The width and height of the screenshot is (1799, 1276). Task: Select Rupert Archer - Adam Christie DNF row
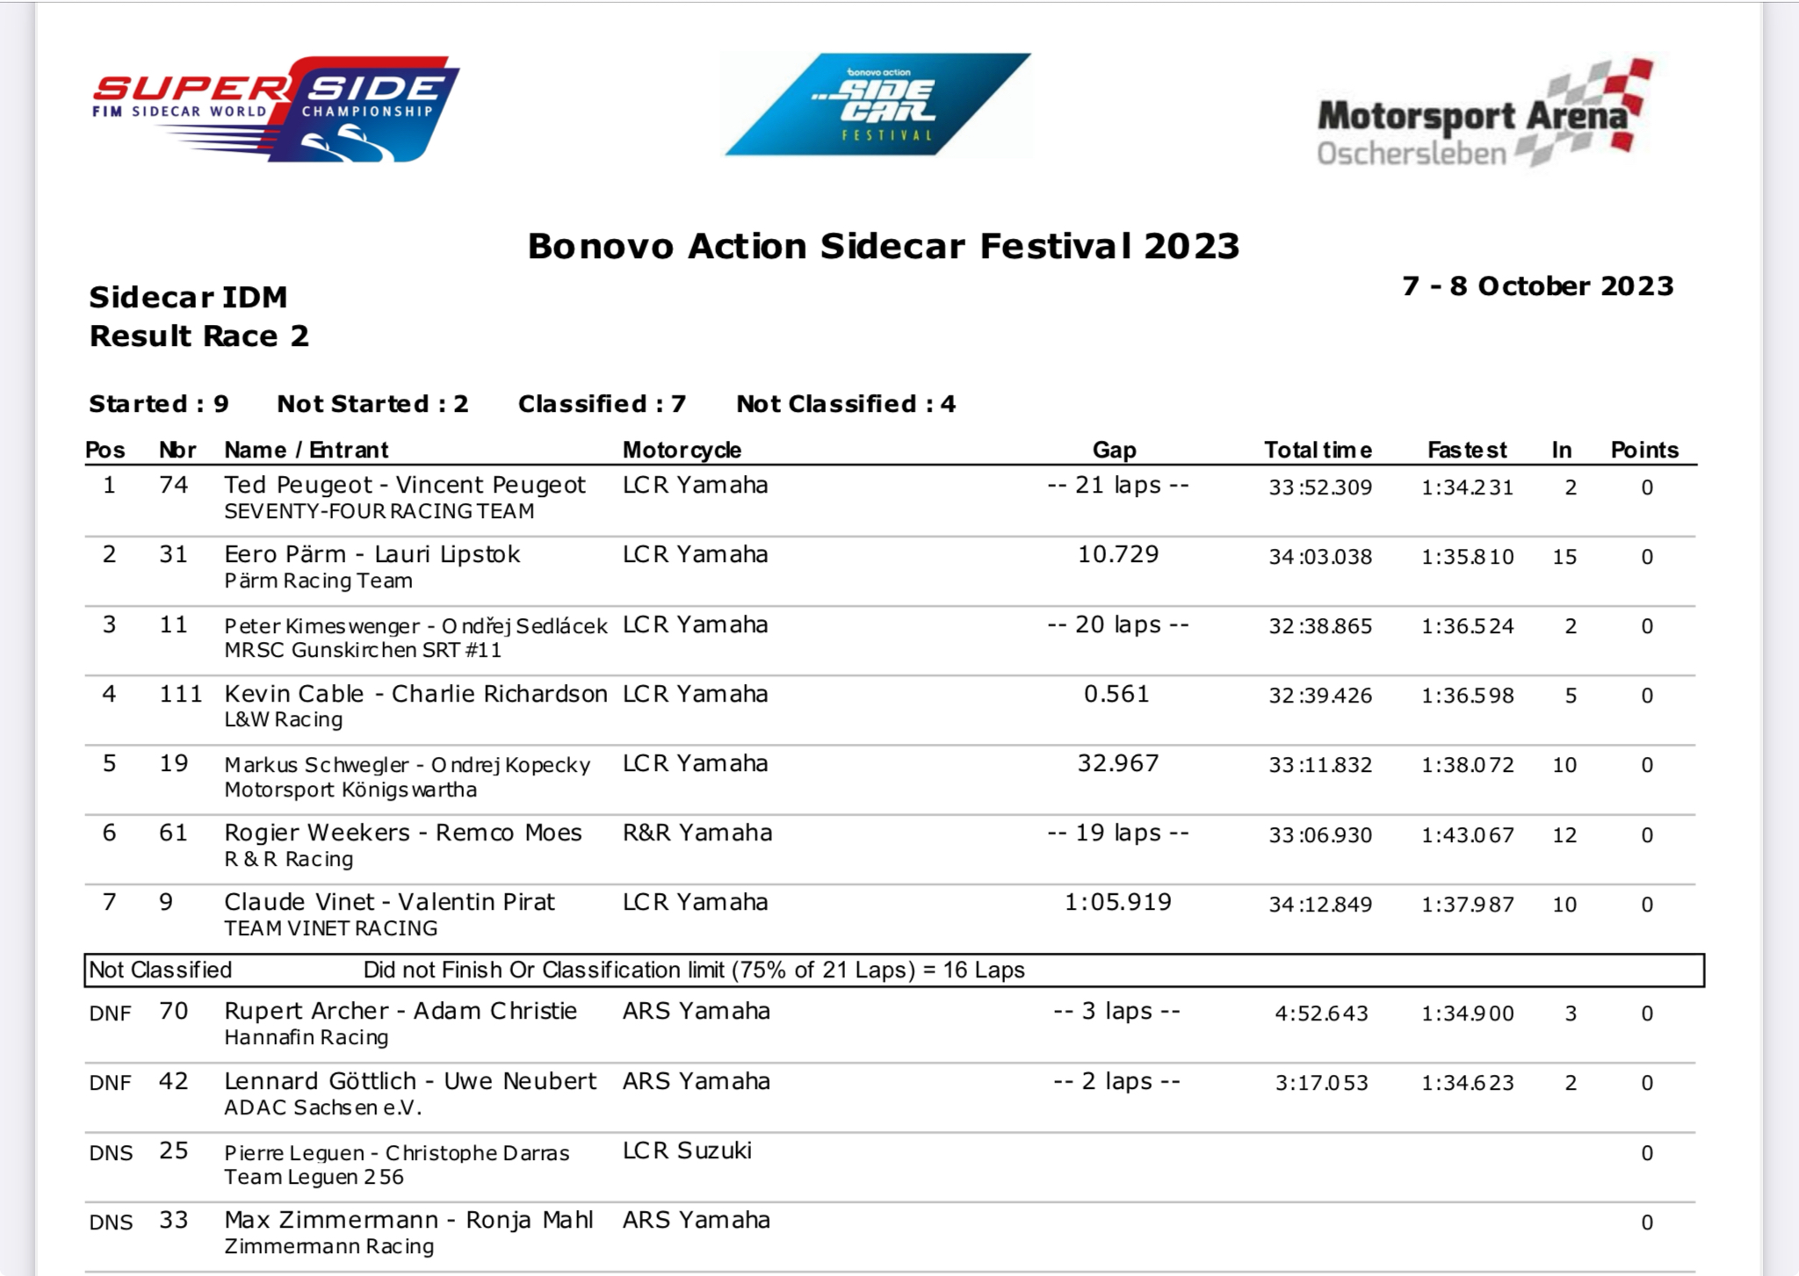890,1026
